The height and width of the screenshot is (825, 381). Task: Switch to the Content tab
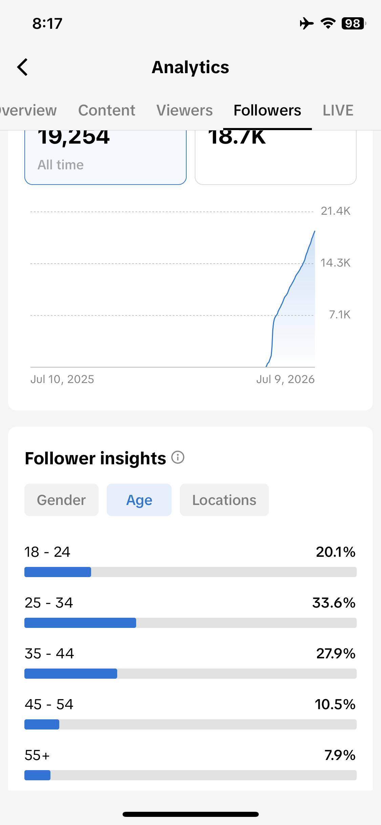click(x=107, y=110)
